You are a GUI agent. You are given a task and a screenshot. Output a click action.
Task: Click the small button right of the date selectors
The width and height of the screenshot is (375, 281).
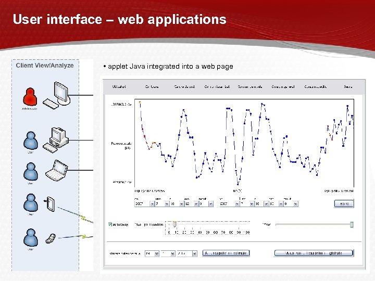click(x=344, y=204)
